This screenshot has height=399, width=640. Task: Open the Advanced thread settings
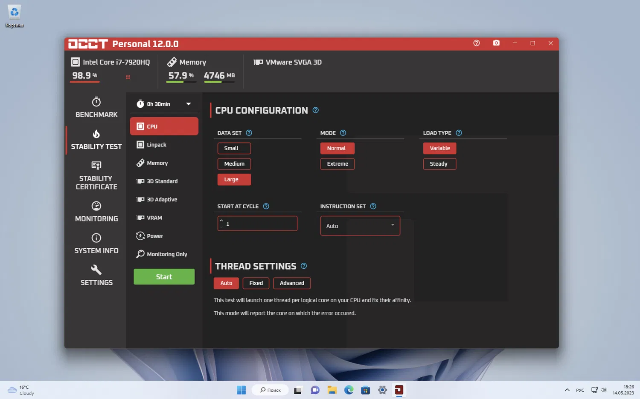click(292, 283)
